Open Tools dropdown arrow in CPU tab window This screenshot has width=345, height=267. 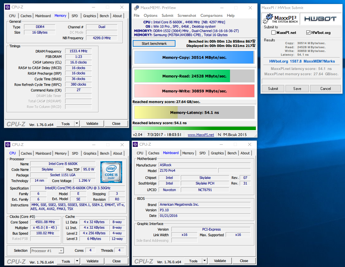pyautogui.click(x=77, y=261)
